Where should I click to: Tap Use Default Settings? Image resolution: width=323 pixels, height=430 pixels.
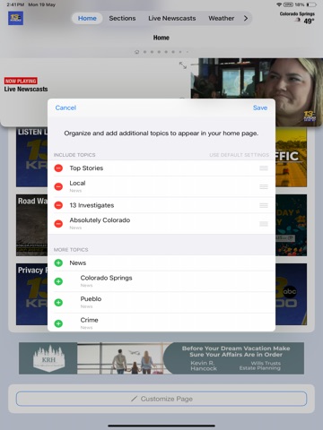point(239,155)
